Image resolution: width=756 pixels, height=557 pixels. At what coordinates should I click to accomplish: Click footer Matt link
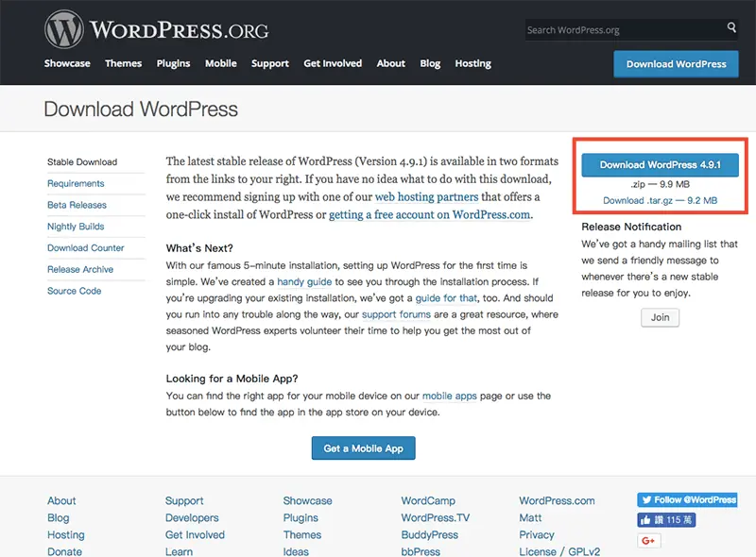pyautogui.click(x=530, y=518)
